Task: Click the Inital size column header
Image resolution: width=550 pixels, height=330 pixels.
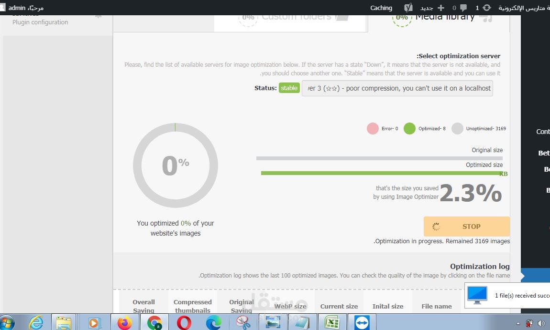Action: [387, 306]
